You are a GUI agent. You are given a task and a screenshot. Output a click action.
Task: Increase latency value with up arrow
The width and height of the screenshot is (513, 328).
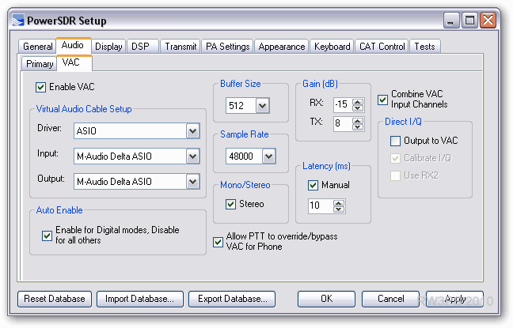click(339, 203)
